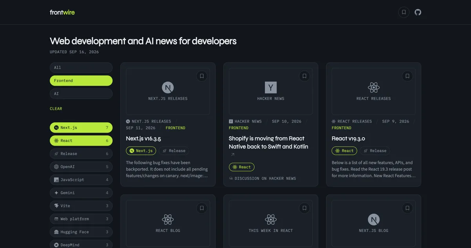Go to frontwire home logo

(x=62, y=12)
